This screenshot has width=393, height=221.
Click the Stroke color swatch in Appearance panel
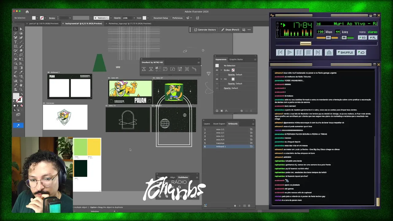[x=233, y=70]
